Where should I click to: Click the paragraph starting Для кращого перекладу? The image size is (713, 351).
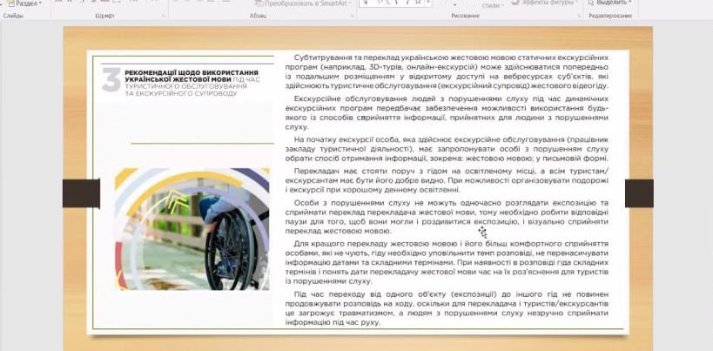coord(447,262)
